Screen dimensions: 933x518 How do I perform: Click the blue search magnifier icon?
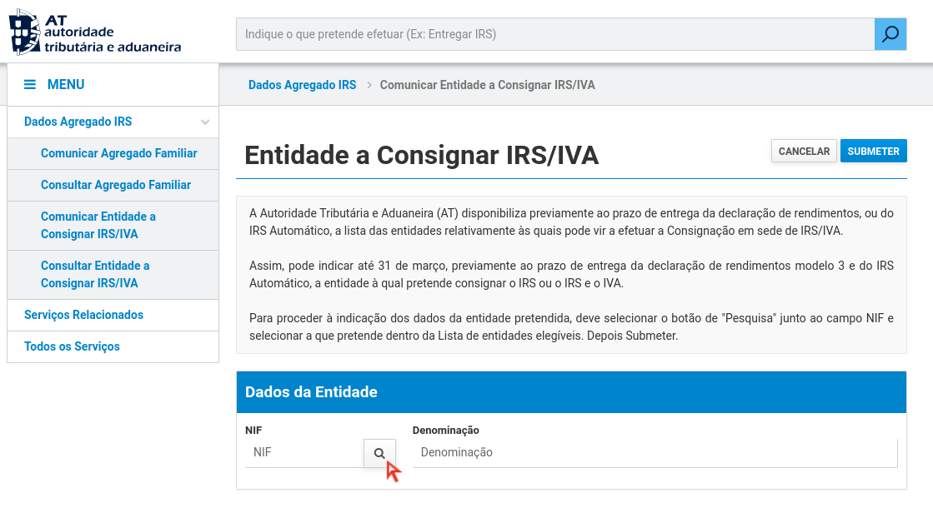pos(890,33)
